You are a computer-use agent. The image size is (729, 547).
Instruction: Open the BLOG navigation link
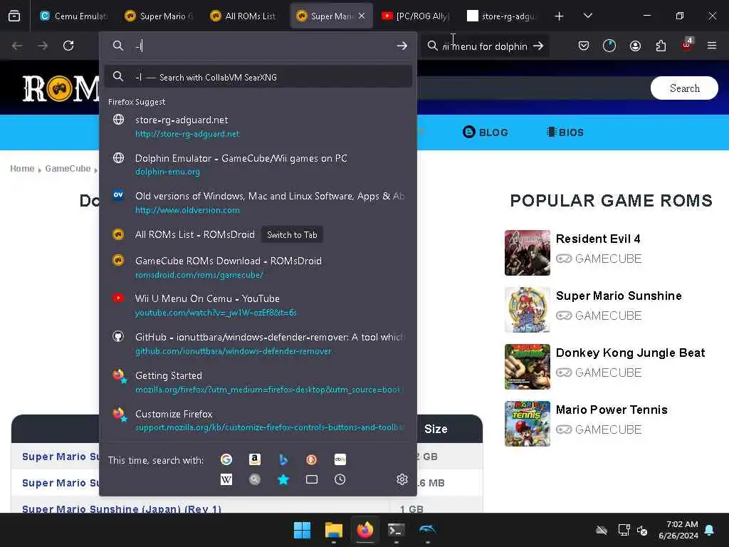click(486, 132)
